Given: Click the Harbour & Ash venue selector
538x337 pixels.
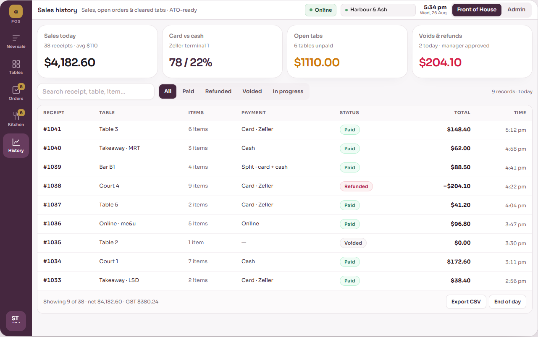Looking at the screenshot, I should click(378, 10).
